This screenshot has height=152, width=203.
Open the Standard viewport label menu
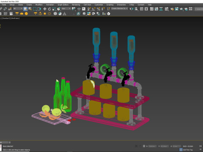tap(6, 18)
